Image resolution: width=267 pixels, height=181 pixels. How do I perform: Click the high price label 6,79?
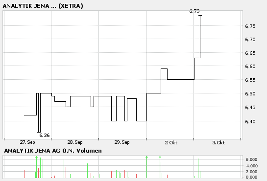click(x=194, y=11)
